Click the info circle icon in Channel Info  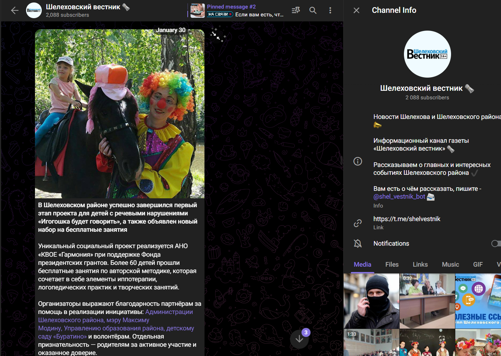tap(358, 161)
